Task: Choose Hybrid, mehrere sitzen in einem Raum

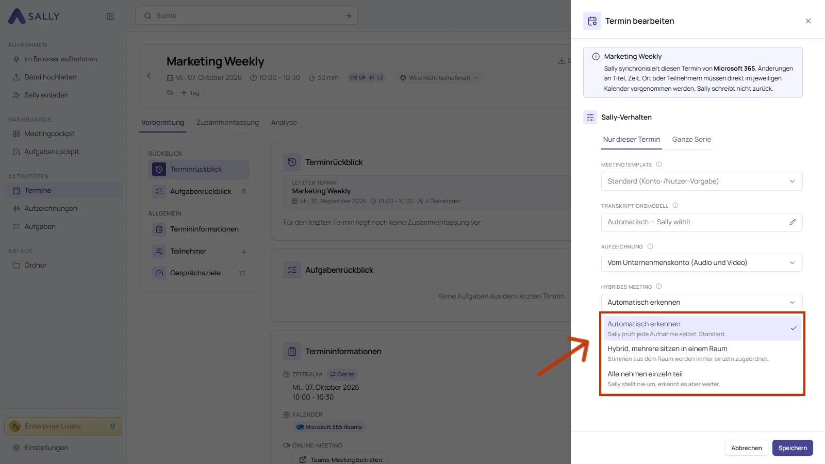Action: click(702, 353)
